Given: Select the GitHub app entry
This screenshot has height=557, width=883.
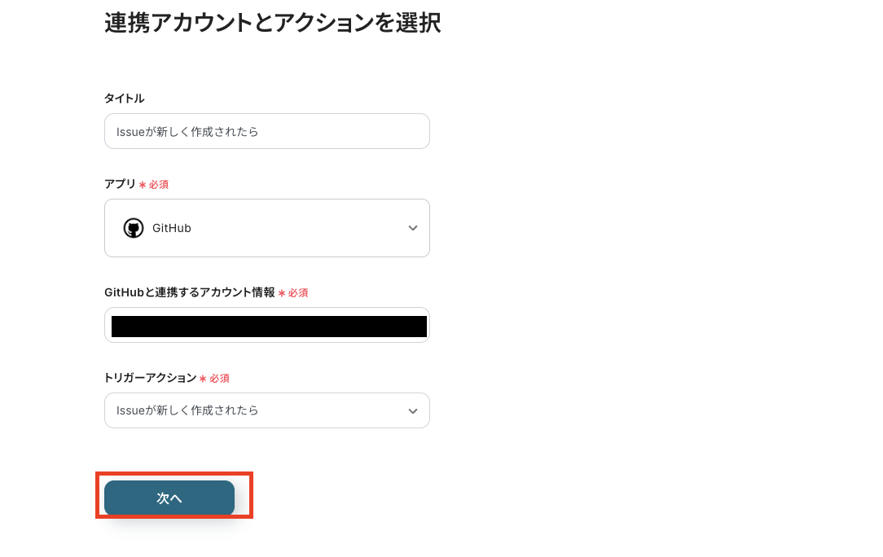Looking at the screenshot, I should pyautogui.click(x=267, y=228).
